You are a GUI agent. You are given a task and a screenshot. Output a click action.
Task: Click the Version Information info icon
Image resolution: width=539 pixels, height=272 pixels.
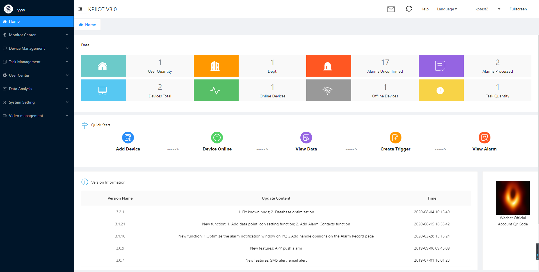(85, 182)
